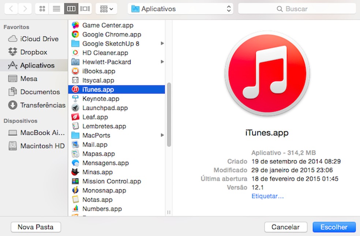This screenshot has height=236, width=360.
Task: Click the iBooks.app icon
Action: 75,71
